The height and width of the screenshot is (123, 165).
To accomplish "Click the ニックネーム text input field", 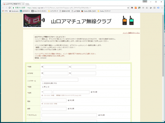I will point(60,80).
